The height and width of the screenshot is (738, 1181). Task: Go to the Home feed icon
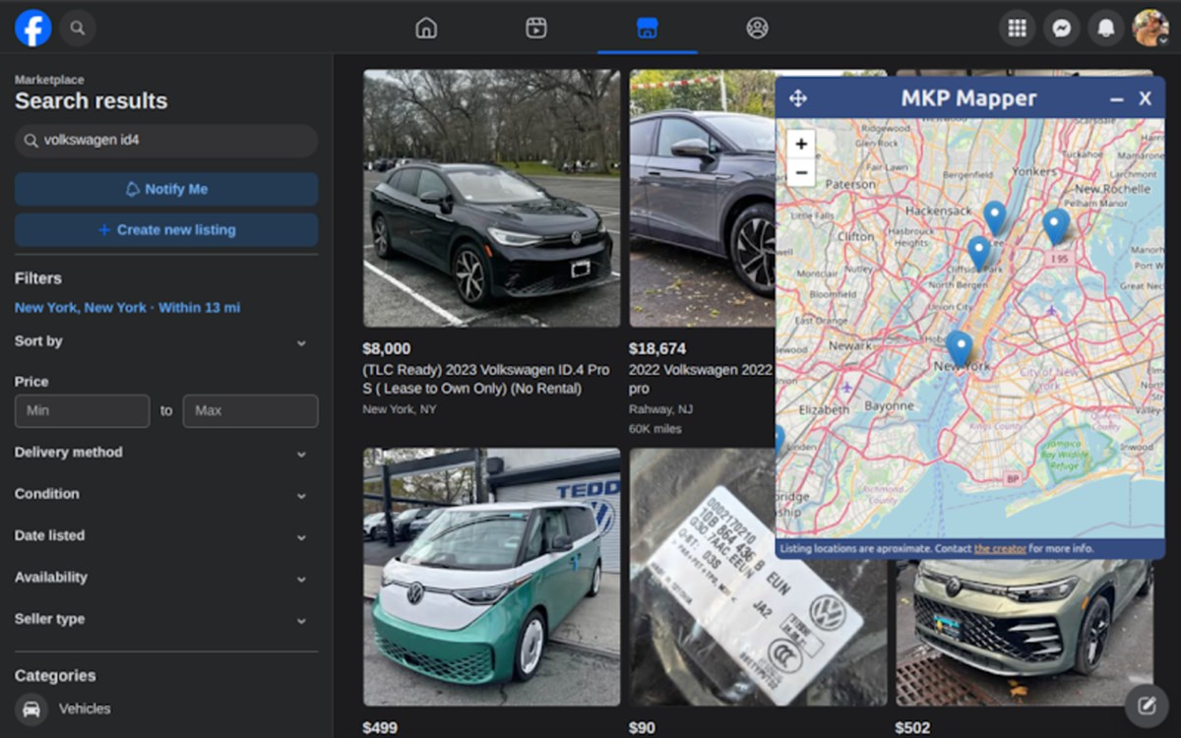pos(426,28)
